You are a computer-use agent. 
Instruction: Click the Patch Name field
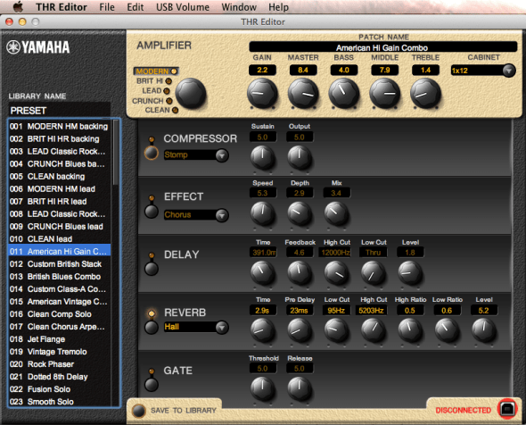pos(382,47)
